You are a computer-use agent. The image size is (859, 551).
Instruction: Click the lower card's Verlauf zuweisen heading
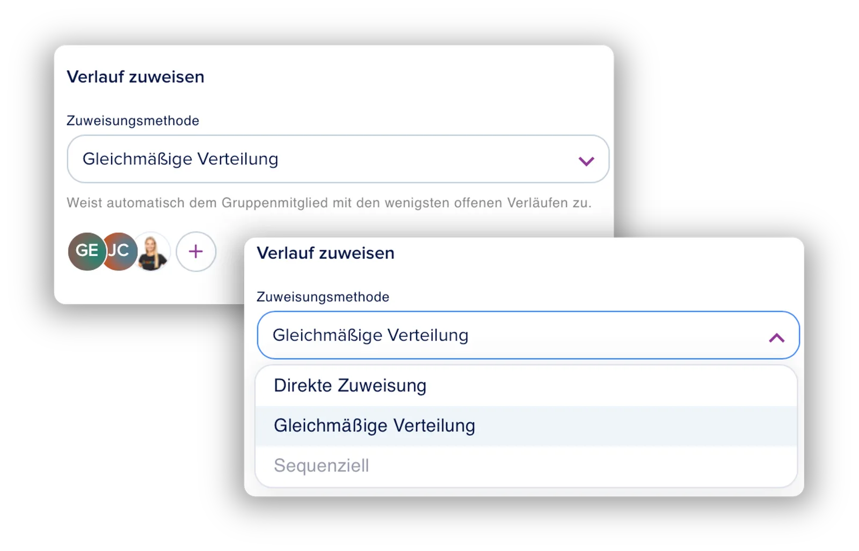[x=325, y=253]
